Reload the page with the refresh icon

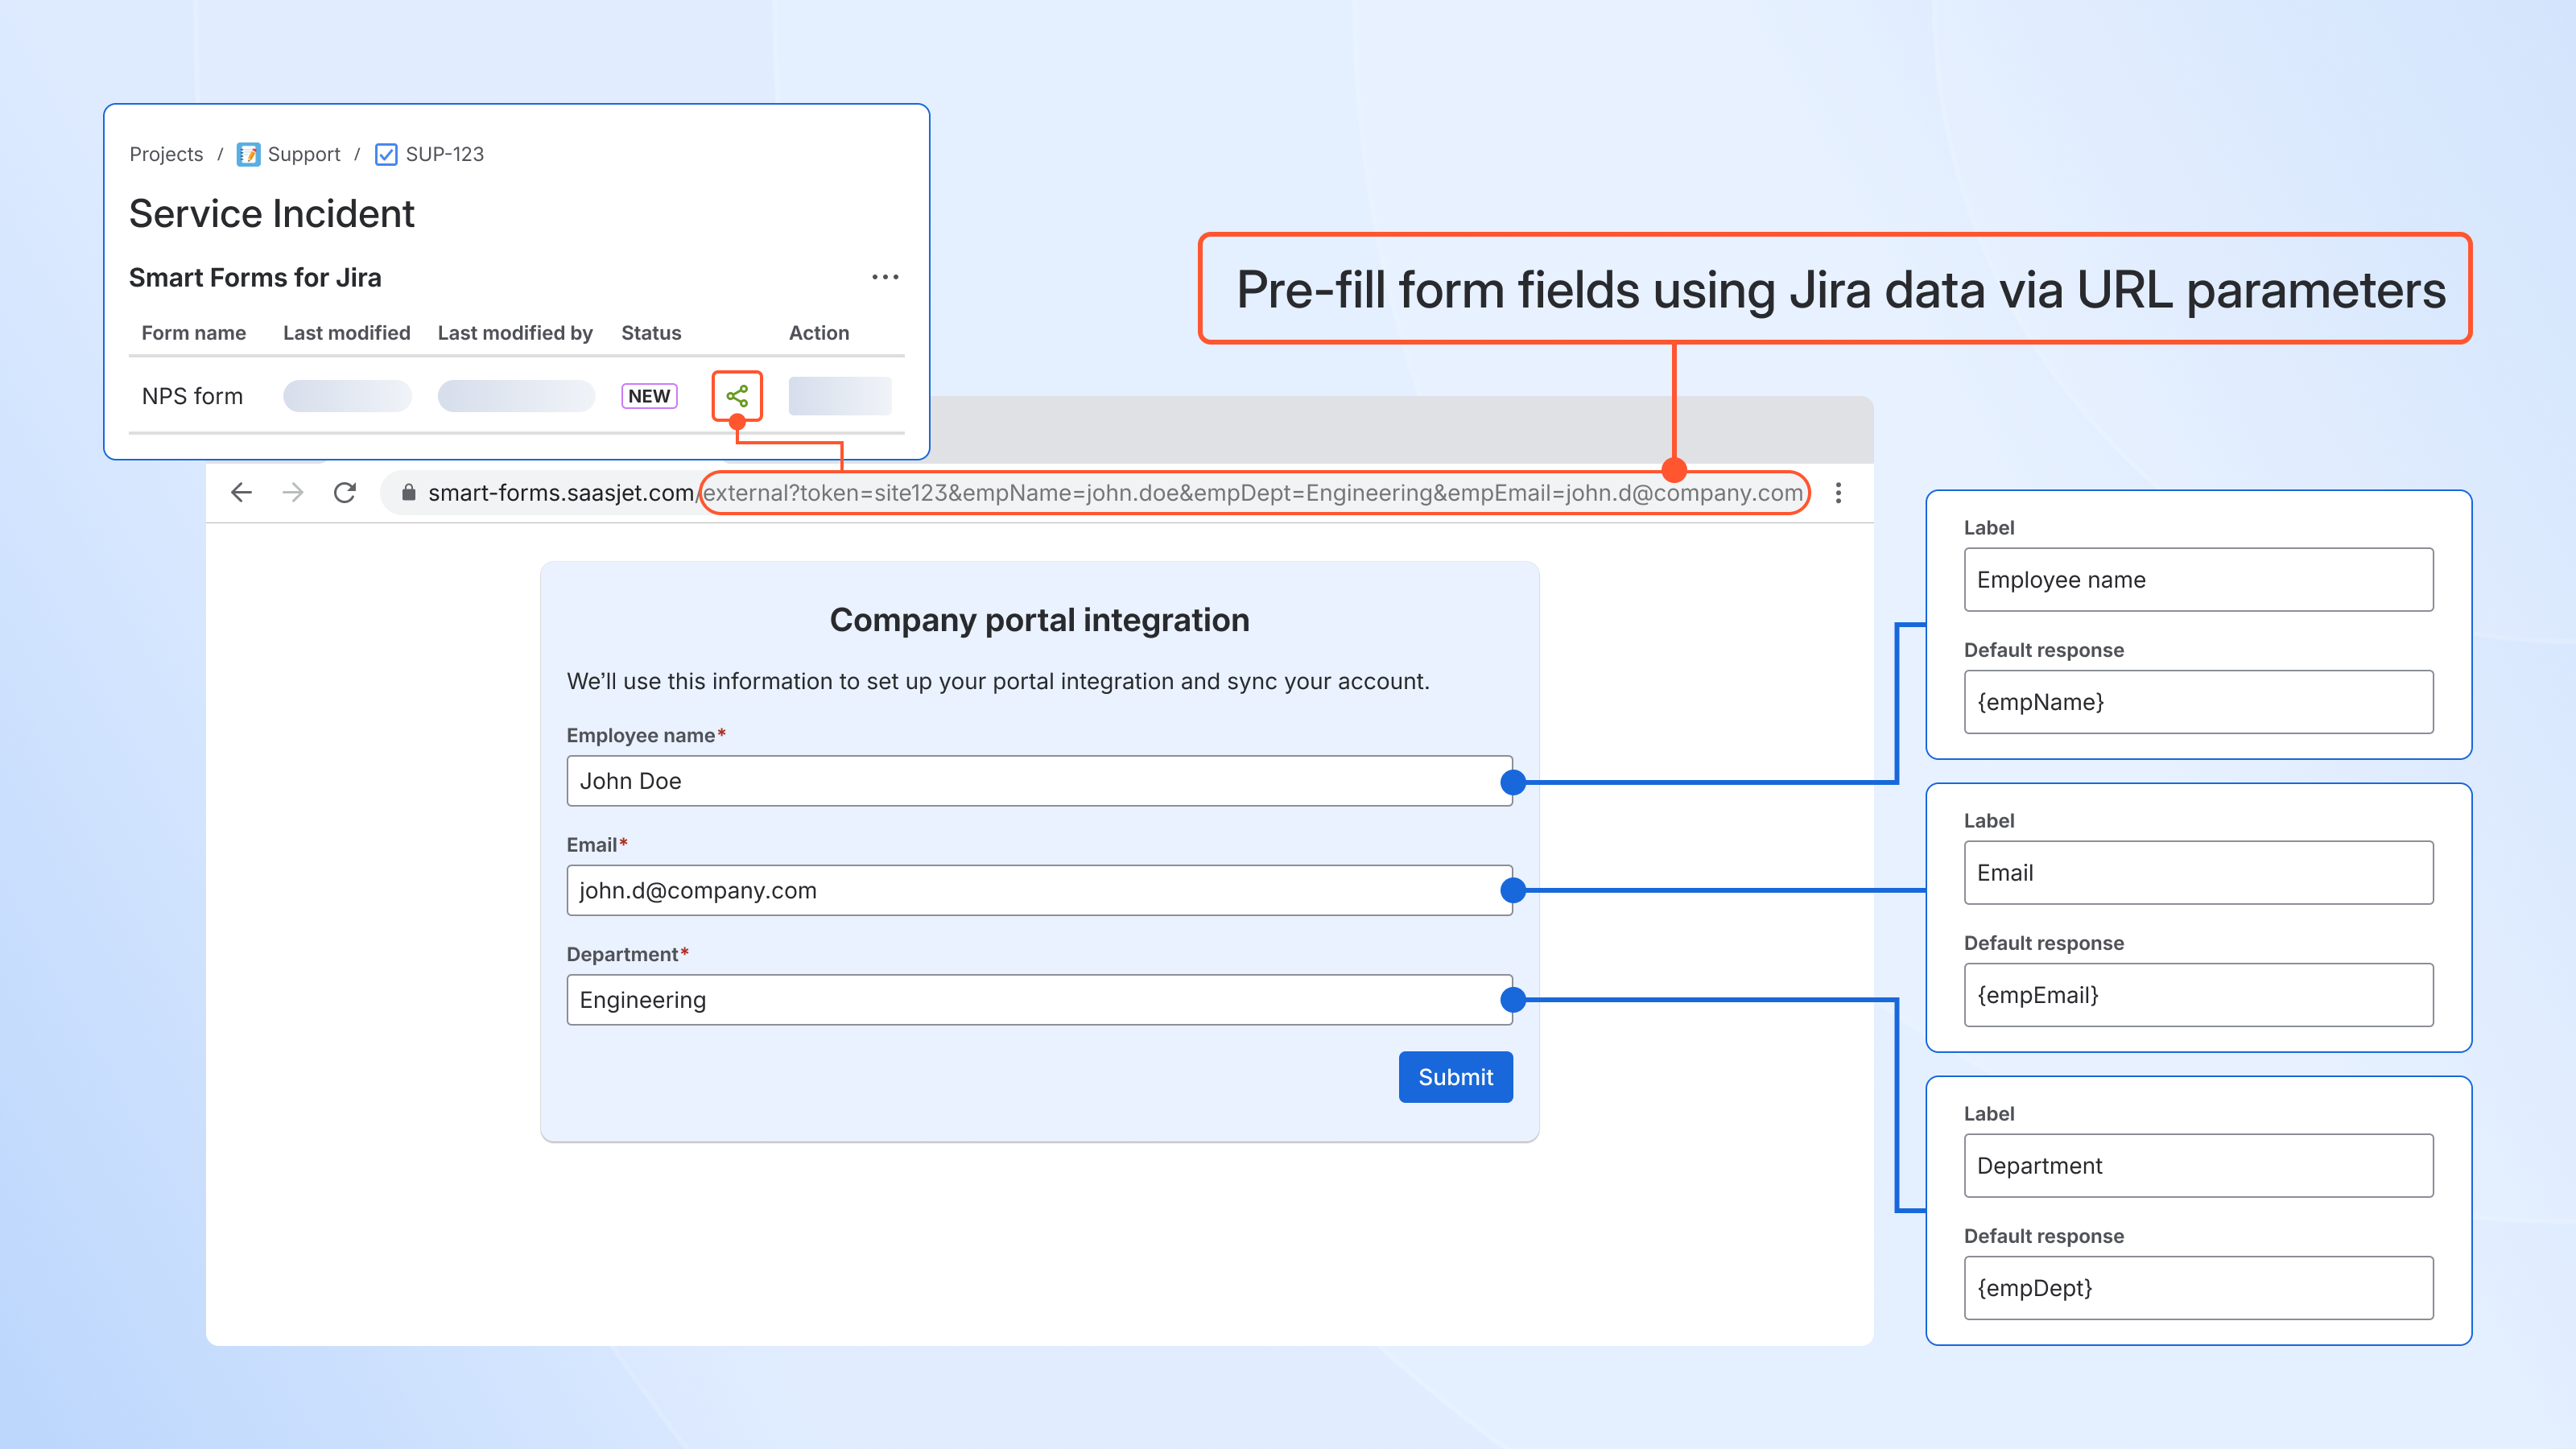click(345, 492)
